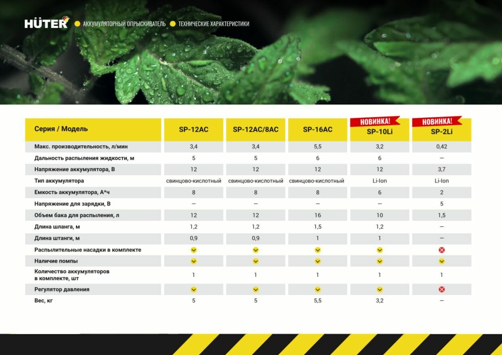This screenshot has height=355, width=502.
Task: Click the Макс. производительность, л/мин row label
Action: click(81, 146)
